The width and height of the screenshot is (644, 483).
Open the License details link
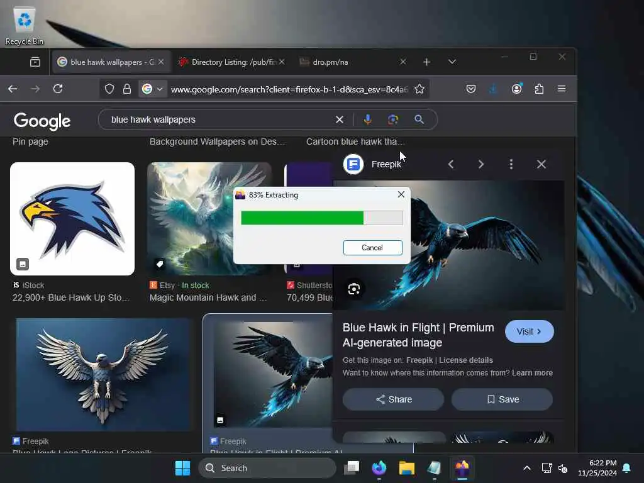[x=466, y=360]
